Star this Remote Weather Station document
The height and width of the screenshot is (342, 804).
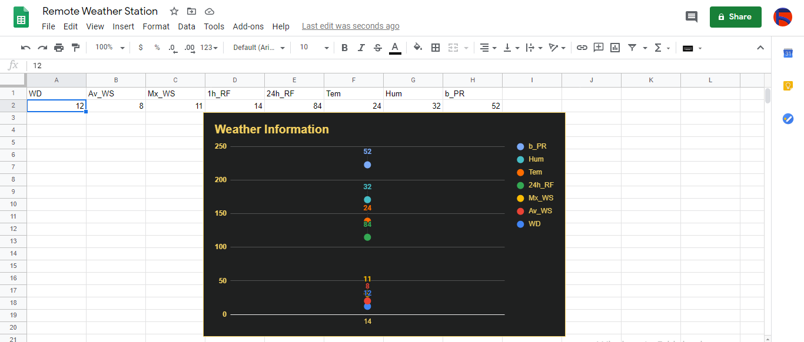click(174, 11)
